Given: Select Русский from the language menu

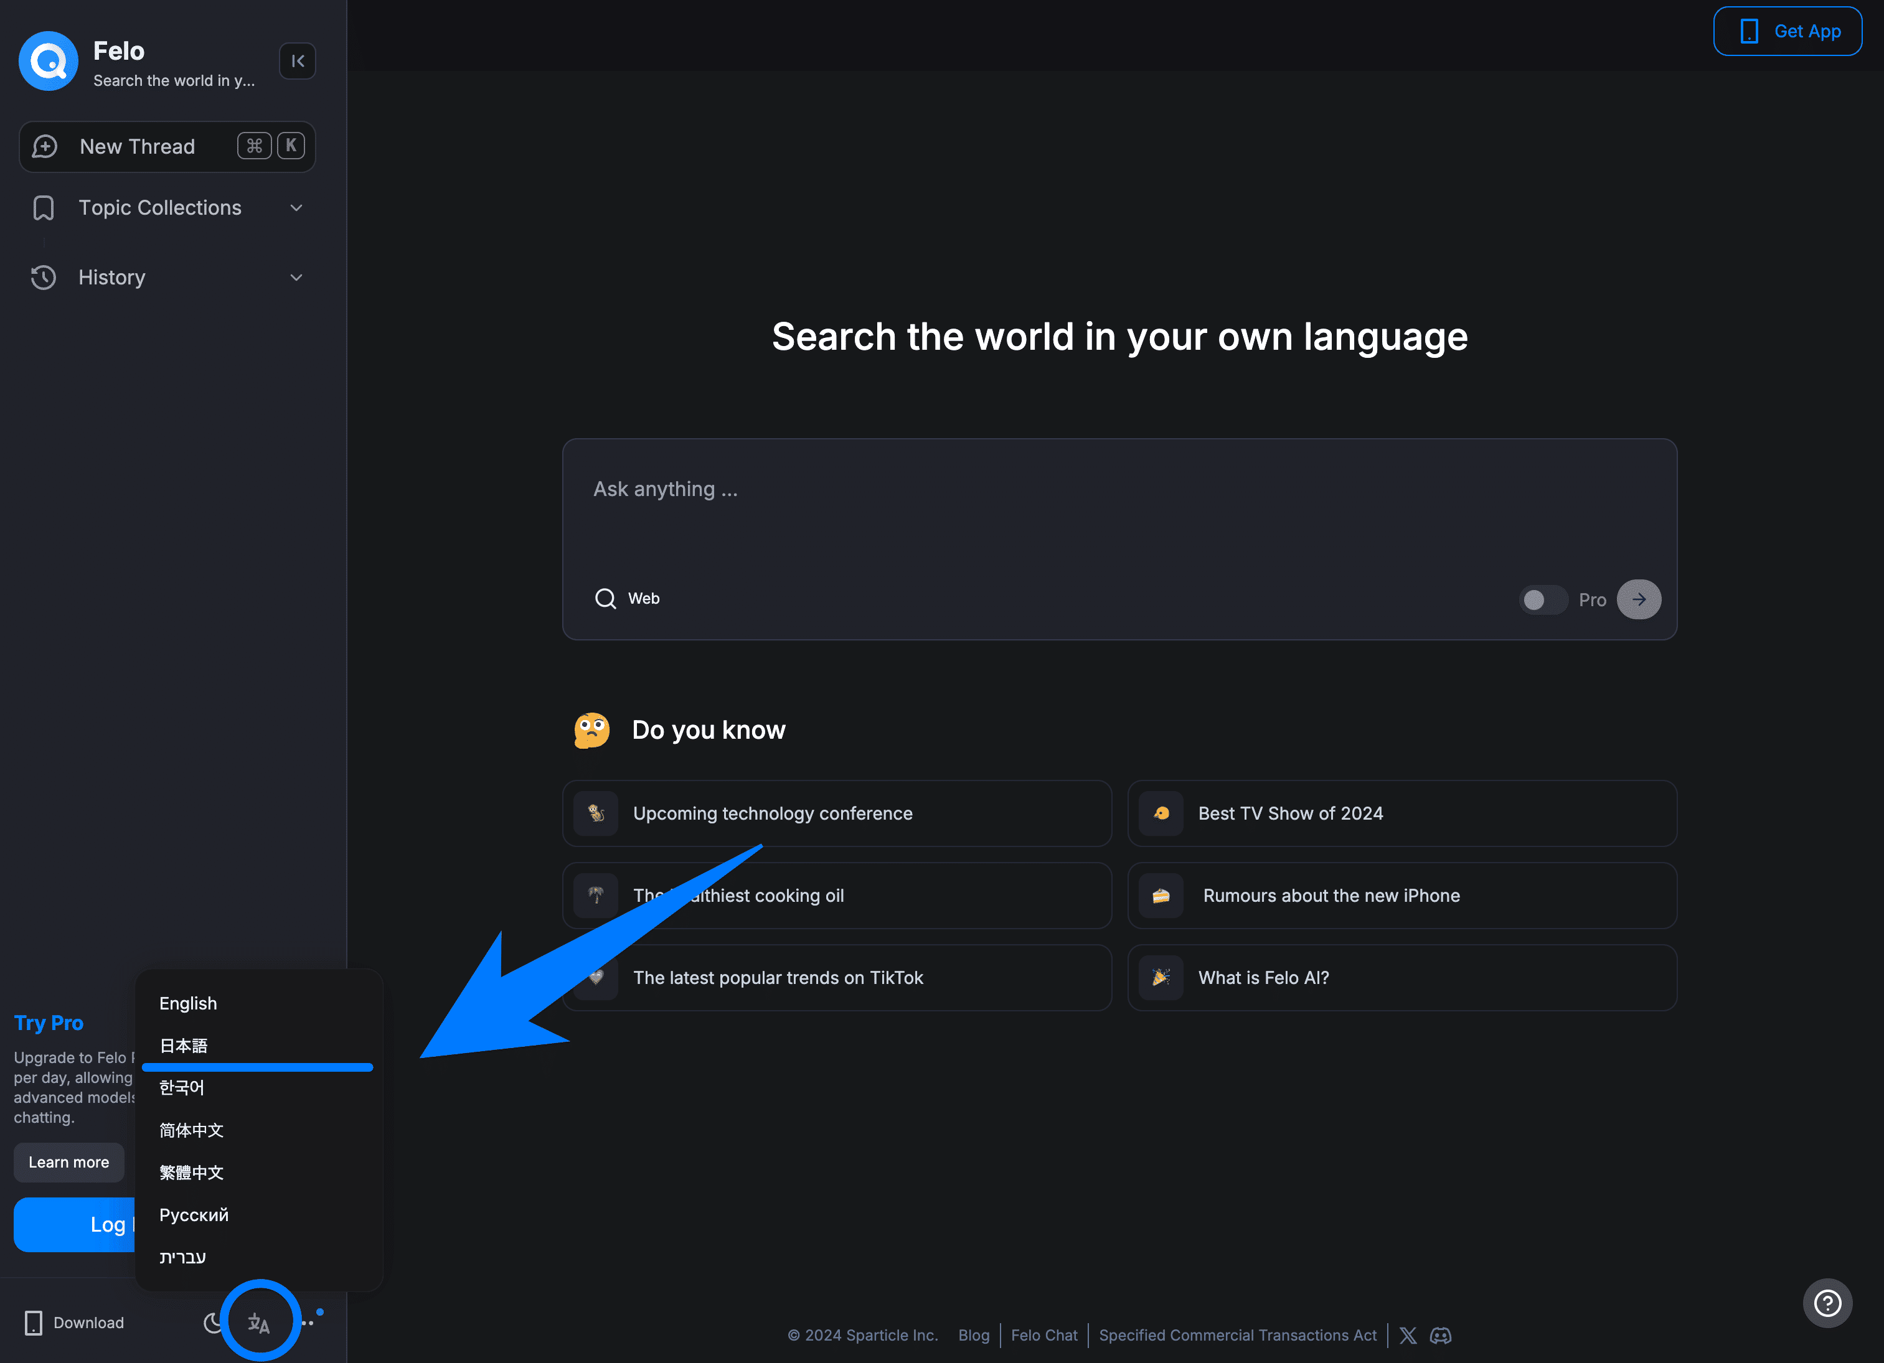Looking at the screenshot, I should pos(194,1215).
